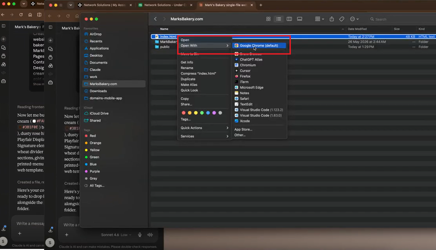This screenshot has width=436, height=250.
Task: Expand Quick Actions submenu
Action: click(x=204, y=128)
